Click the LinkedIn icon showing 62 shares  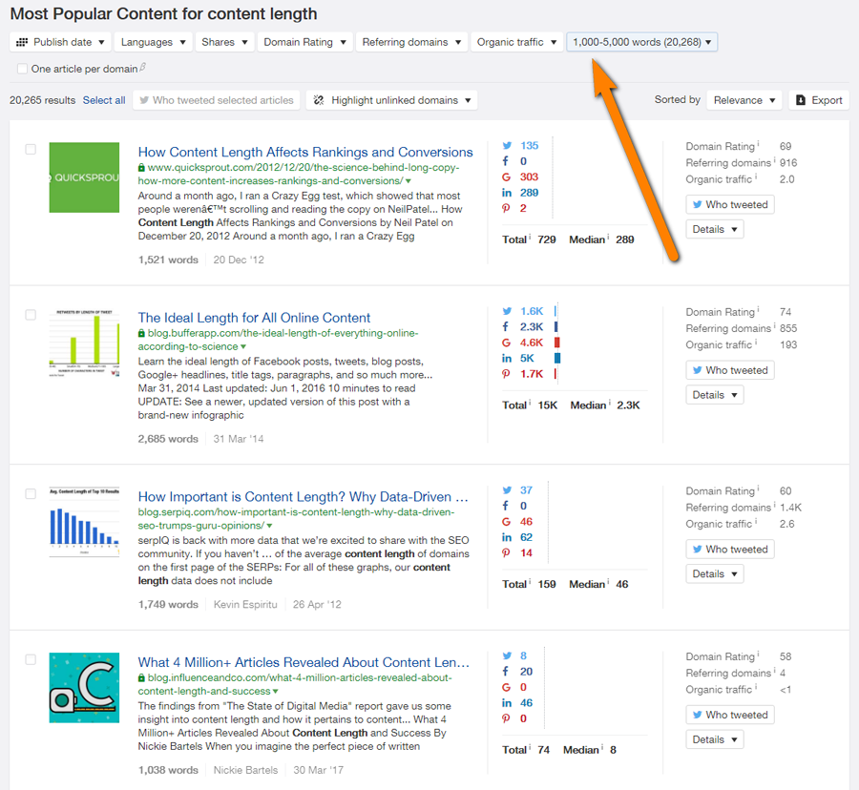pyautogui.click(x=507, y=537)
